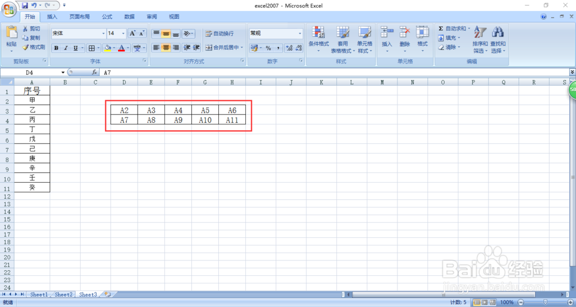Click Insert cells (插入)

(x=387, y=40)
